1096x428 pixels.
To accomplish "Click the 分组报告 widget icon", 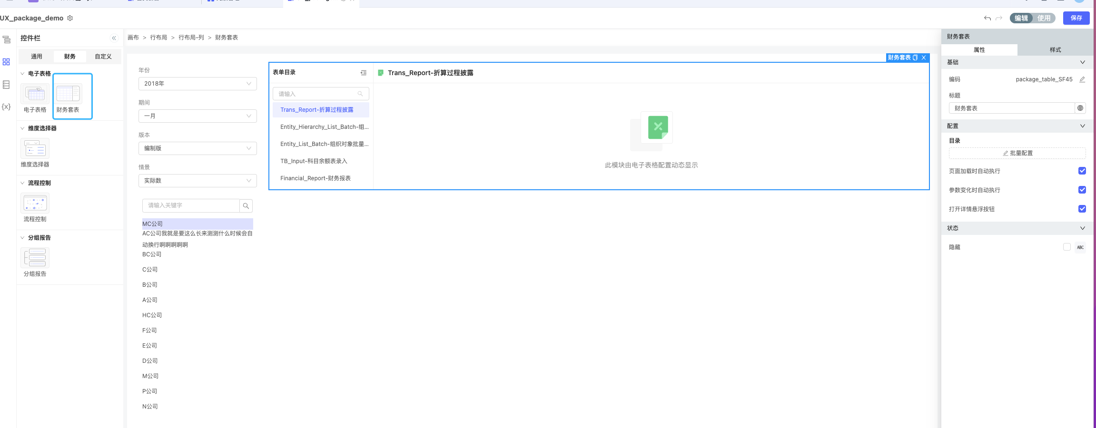I will pos(35,258).
